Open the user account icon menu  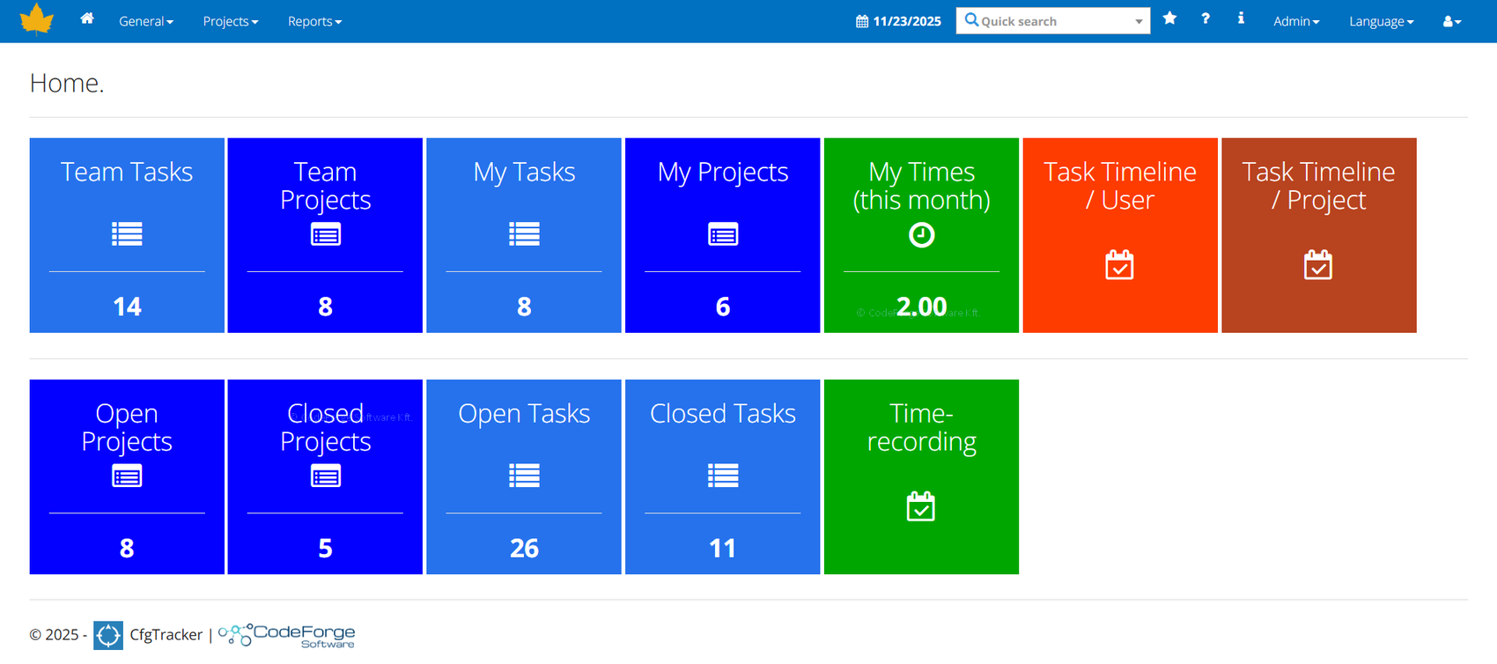point(1451,21)
